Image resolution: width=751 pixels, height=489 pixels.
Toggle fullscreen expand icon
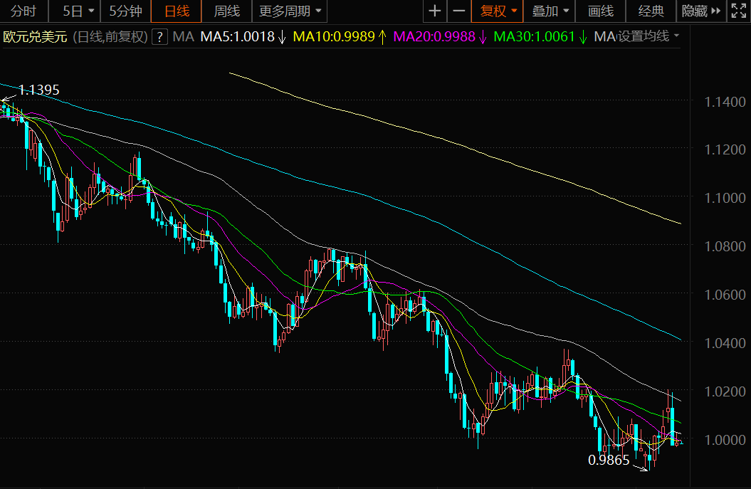point(739,11)
